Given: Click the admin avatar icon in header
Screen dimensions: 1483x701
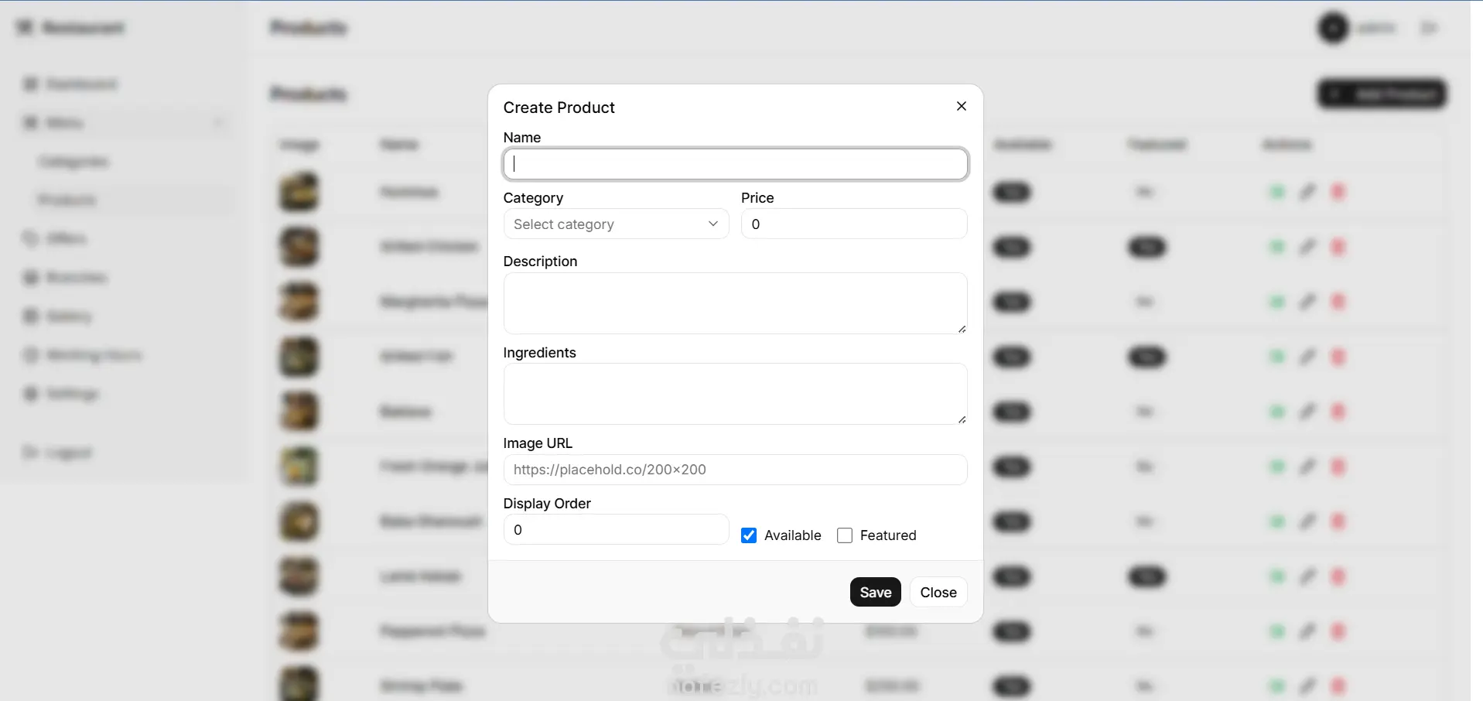Looking at the screenshot, I should [1333, 28].
